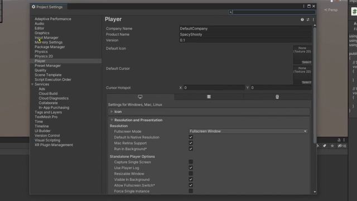Open Player settings help documentation icon
This screenshot has width=357, height=201.
point(302,20)
